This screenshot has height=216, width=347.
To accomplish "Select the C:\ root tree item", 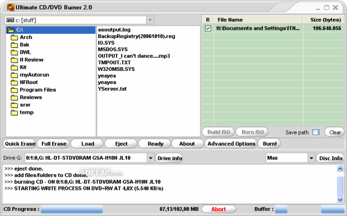I will [x=51, y=30].
